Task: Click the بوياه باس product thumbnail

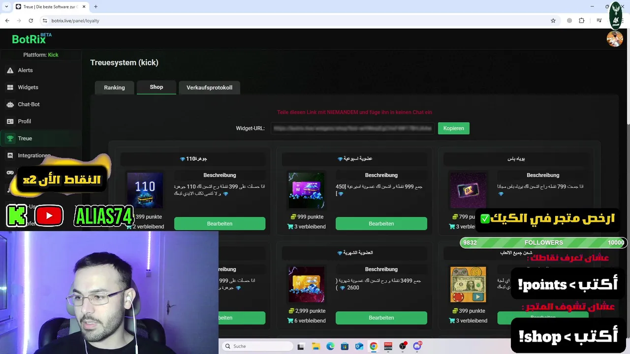Action: 468,190
